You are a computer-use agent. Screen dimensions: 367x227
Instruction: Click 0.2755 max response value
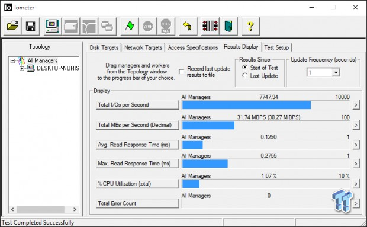click(269, 155)
